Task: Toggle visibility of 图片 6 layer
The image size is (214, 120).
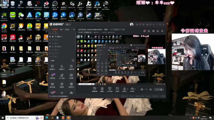Action: click(x=50, y=43)
